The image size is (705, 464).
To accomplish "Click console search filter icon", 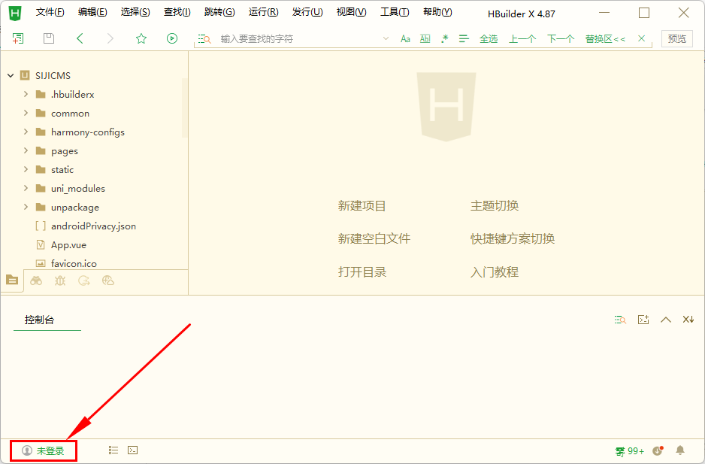I will 621,320.
